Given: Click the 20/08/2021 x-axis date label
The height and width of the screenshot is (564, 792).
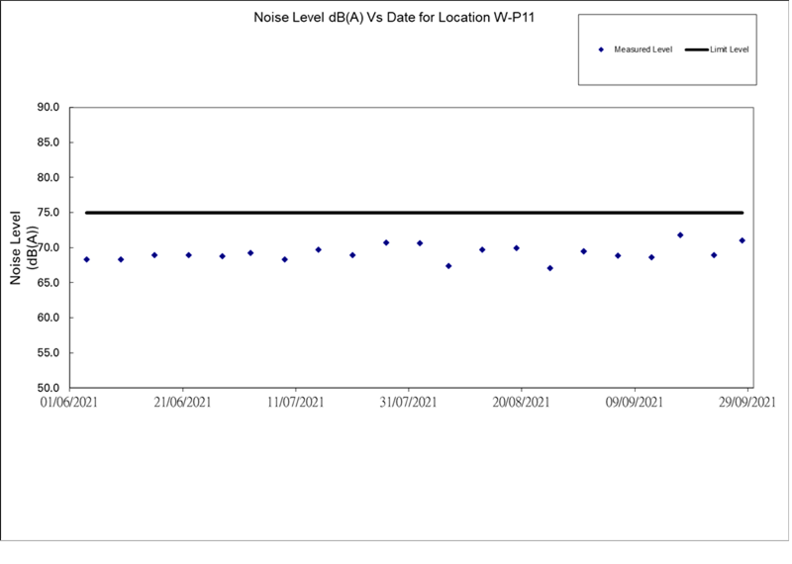Looking at the screenshot, I should click(x=522, y=403).
